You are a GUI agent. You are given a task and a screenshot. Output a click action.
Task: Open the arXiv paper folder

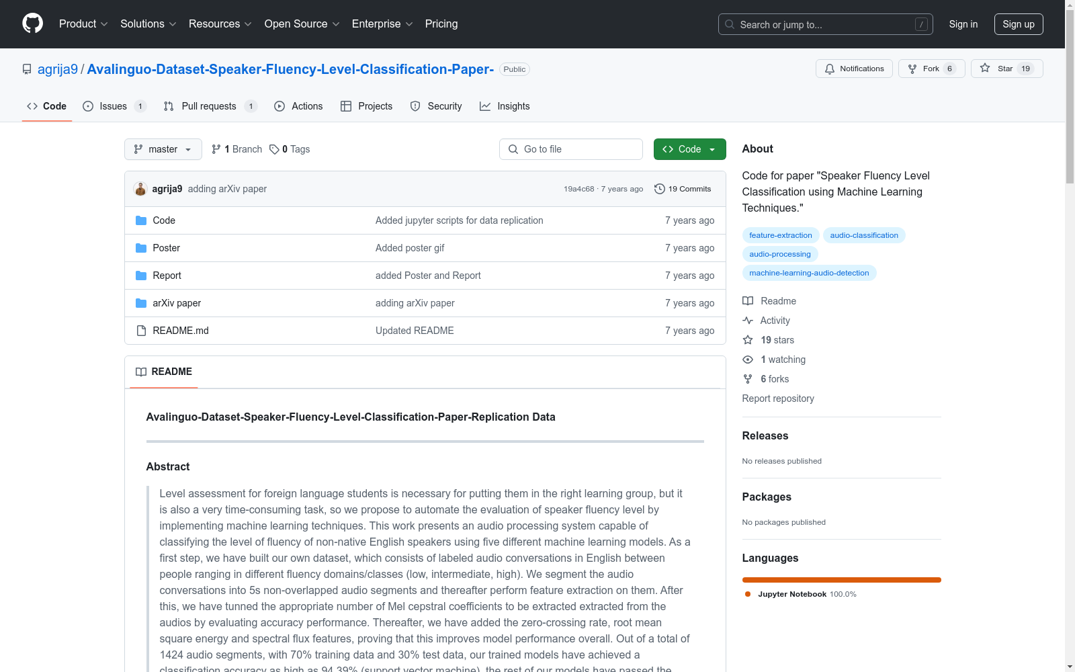tap(177, 303)
